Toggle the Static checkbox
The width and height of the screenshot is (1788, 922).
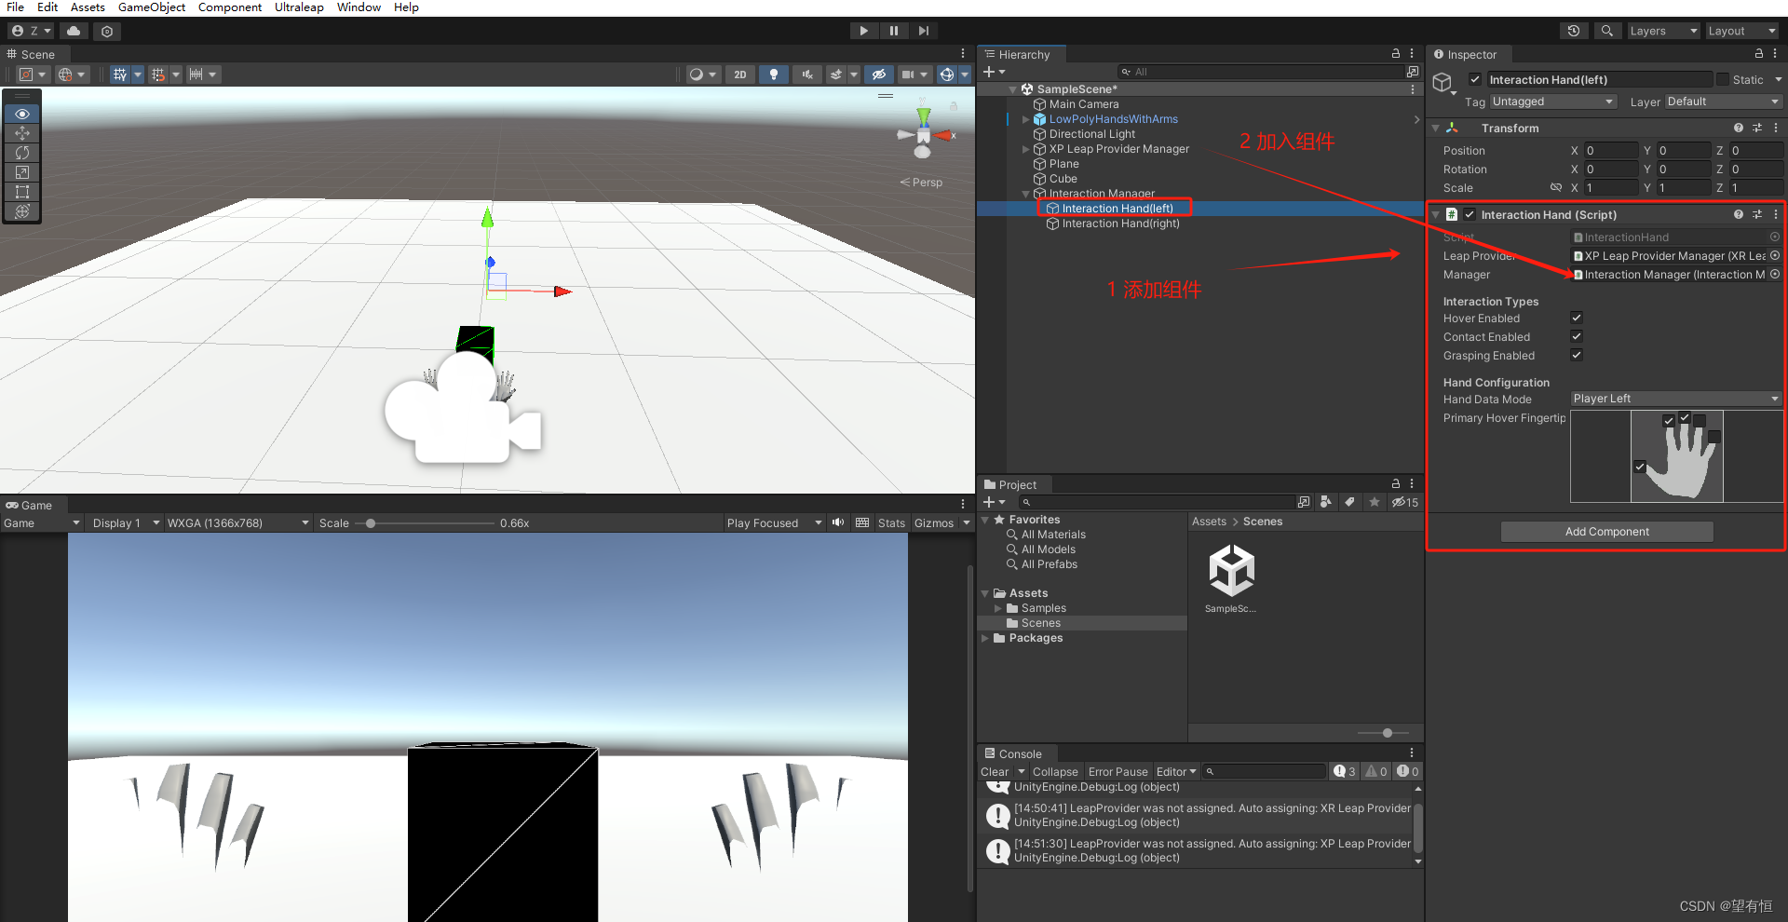1723,79
